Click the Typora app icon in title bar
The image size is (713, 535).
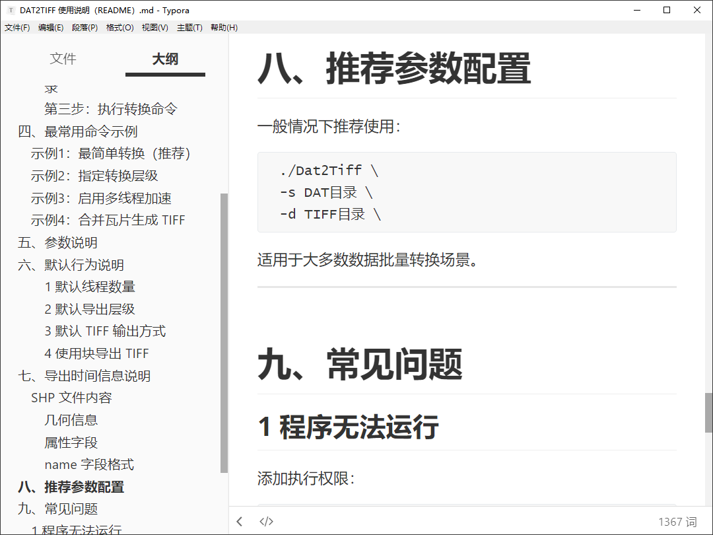click(11, 10)
